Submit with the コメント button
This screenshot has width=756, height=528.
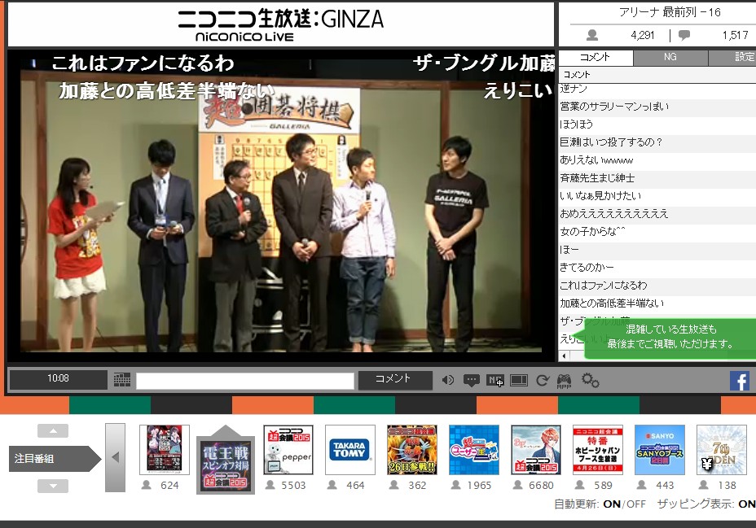tap(395, 380)
